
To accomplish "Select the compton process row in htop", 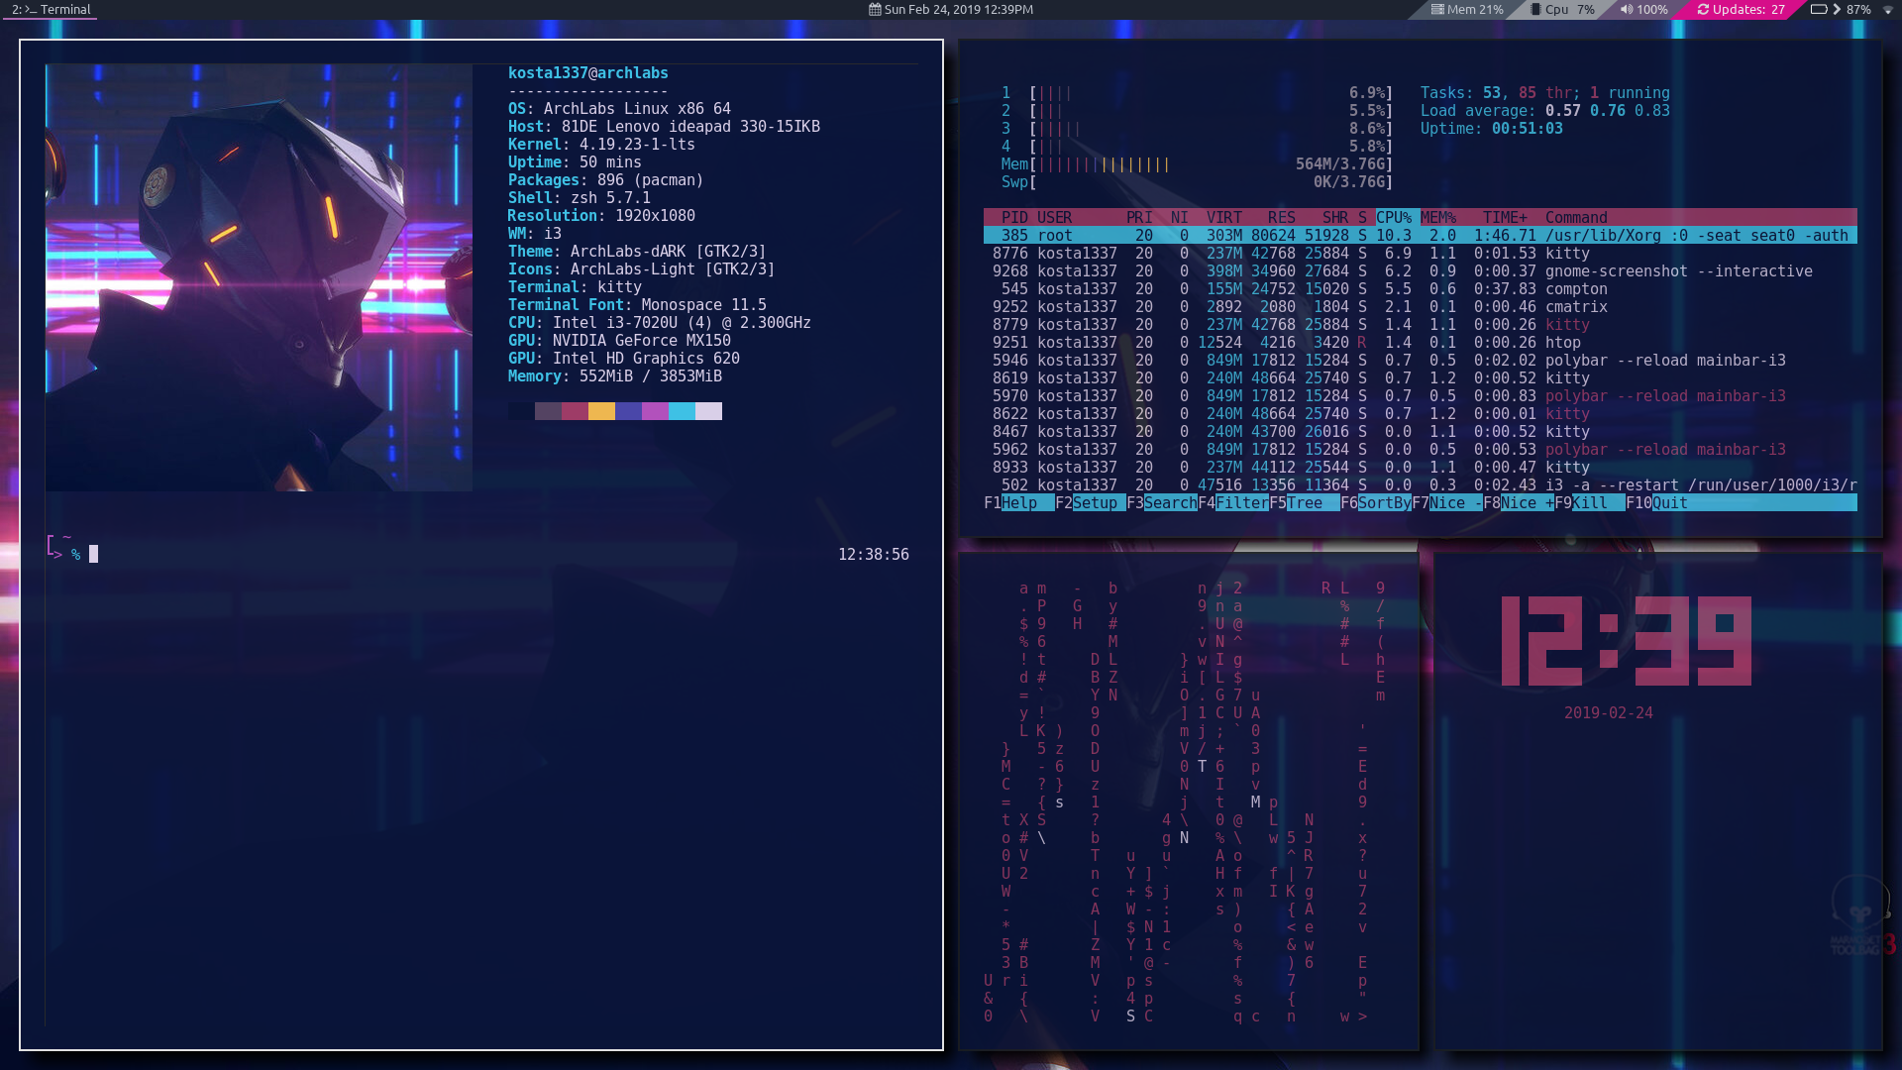I will coord(1420,289).
